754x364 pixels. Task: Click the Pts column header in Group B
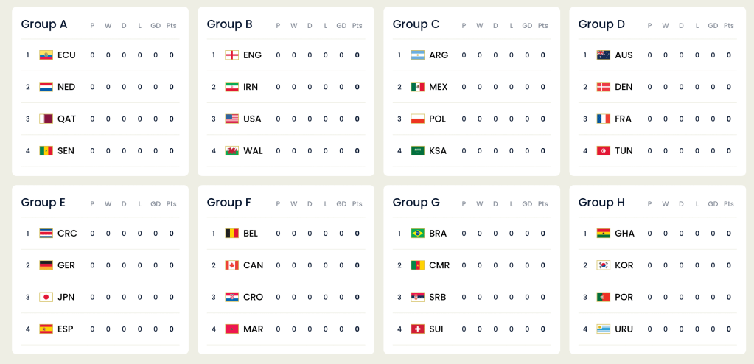pos(357,26)
